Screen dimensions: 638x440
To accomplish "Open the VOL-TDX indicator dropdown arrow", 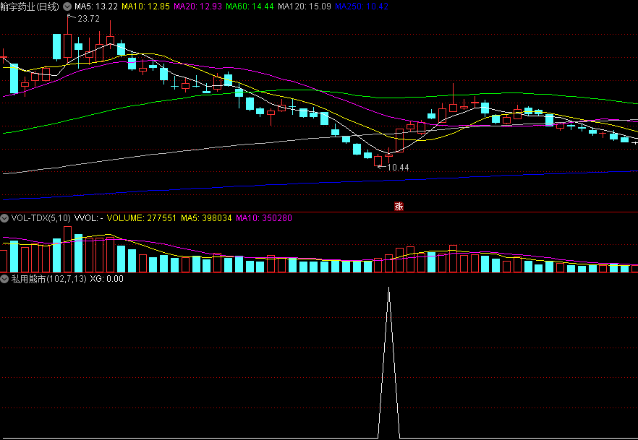I will (4, 218).
